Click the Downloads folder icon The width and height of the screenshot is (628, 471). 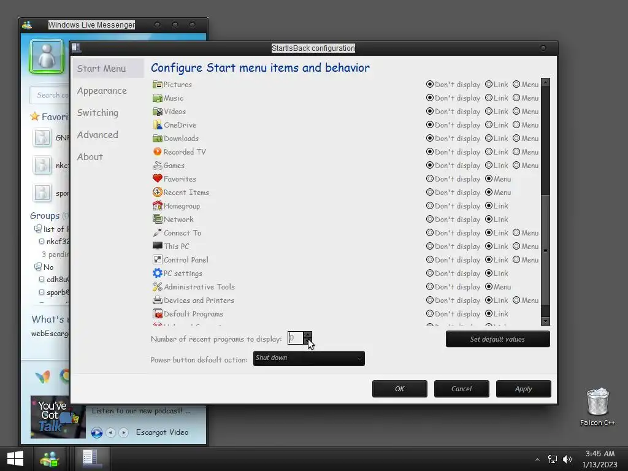click(x=158, y=139)
